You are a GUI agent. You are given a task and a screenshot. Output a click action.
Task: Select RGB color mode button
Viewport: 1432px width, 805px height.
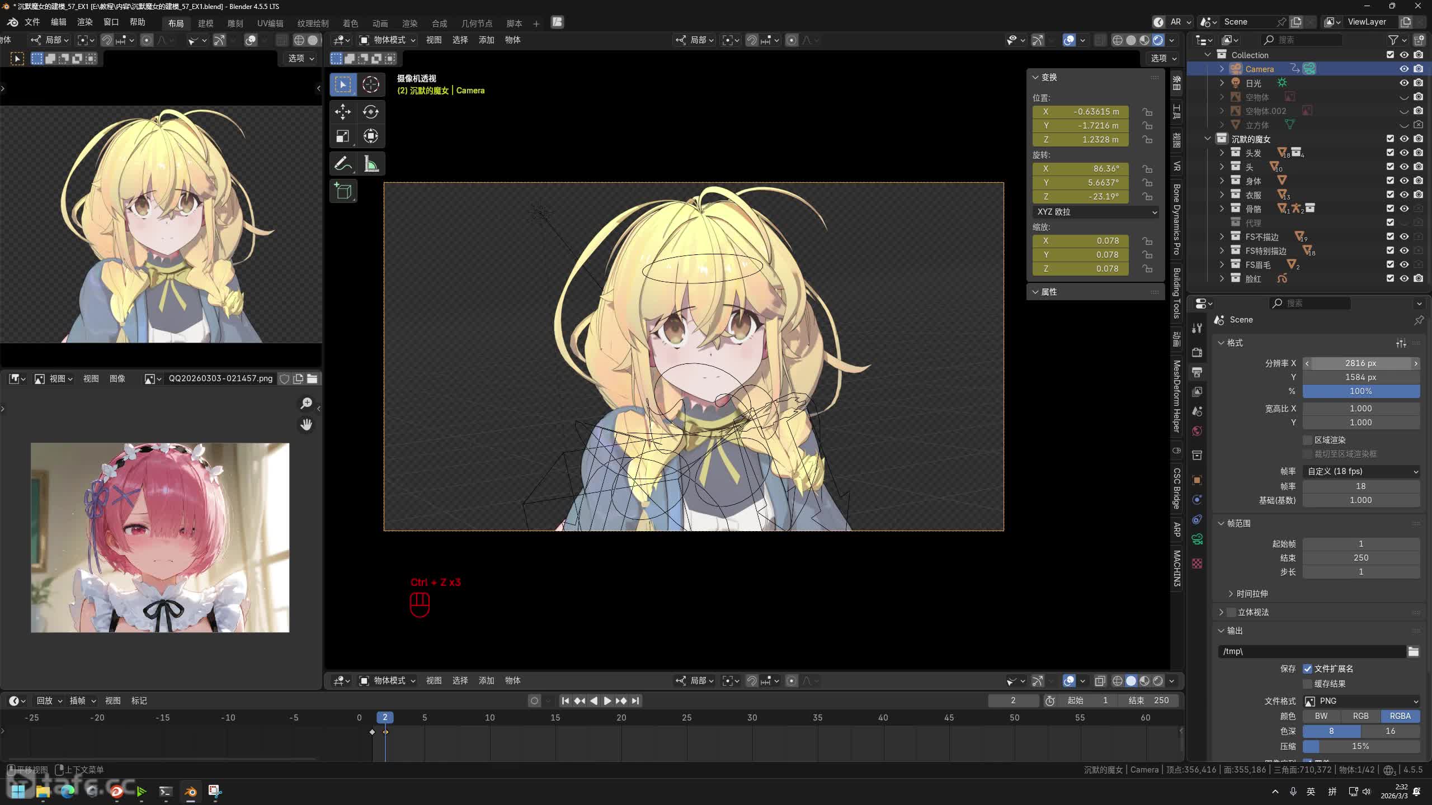pyautogui.click(x=1360, y=716)
